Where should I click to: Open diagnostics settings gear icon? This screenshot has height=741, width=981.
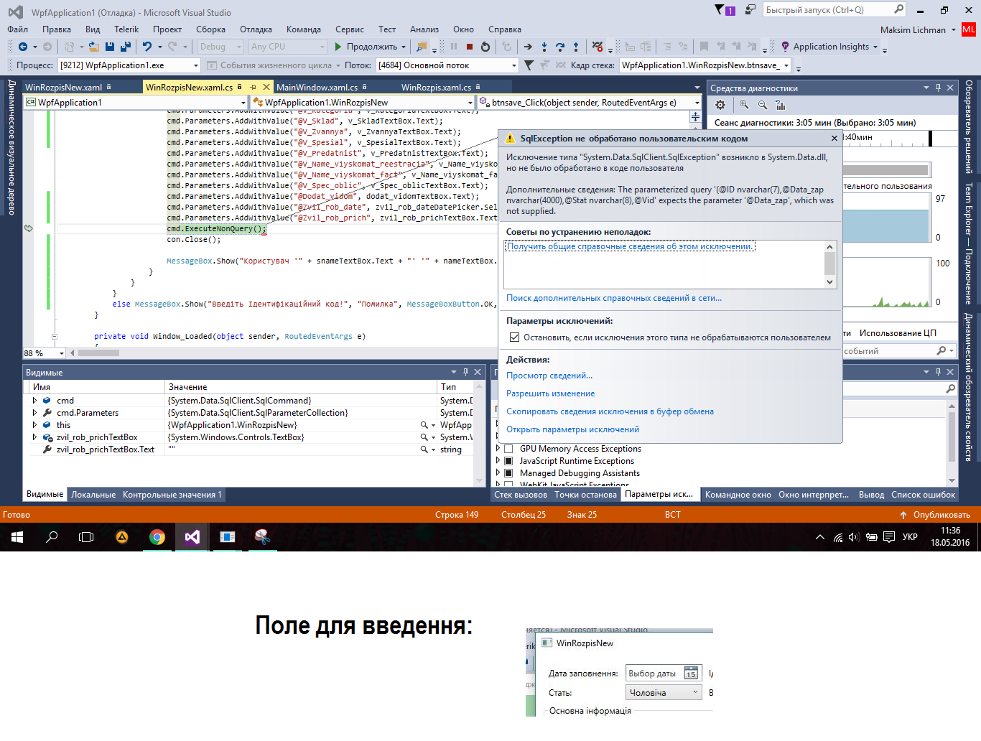tap(720, 105)
